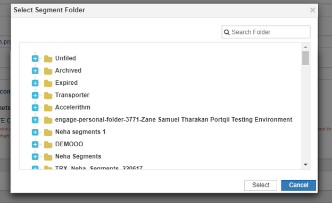This screenshot has width=332, height=203.
Task: Click the Expired folder icon
Action: click(x=48, y=83)
